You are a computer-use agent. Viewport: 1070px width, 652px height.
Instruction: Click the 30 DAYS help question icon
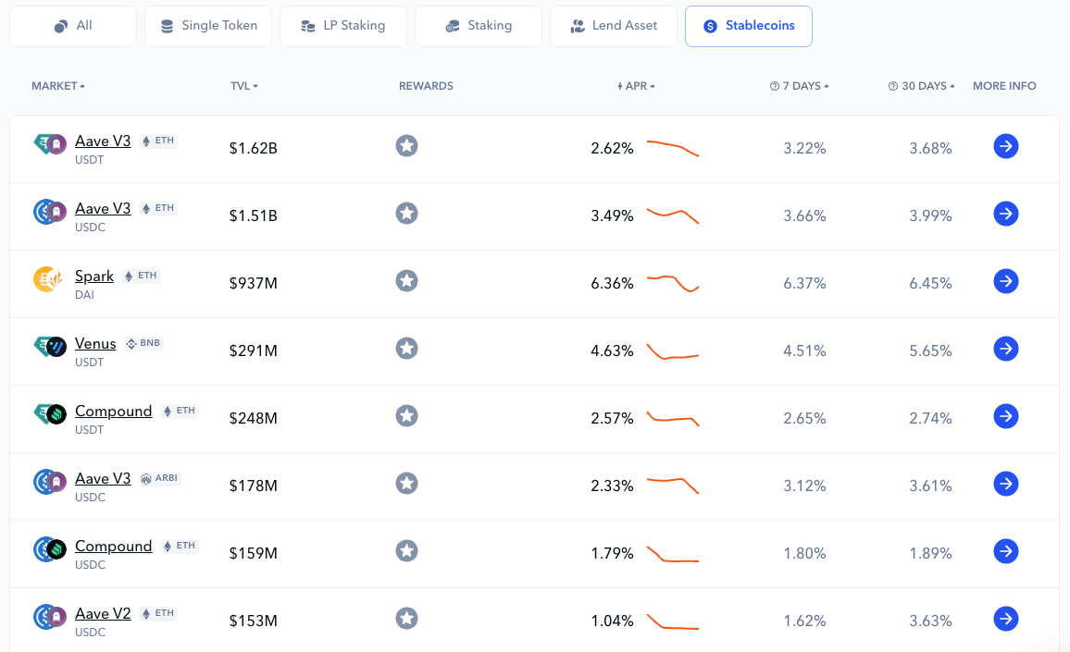point(893,86)
